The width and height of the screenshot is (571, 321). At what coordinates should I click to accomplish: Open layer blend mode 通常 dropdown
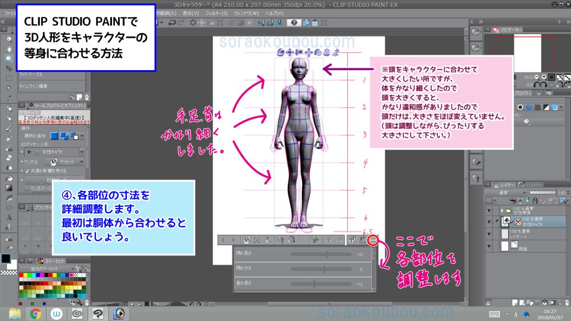[506, 193]
